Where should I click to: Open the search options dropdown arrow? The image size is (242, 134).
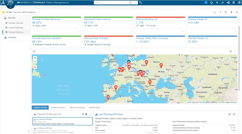[x=136, y=3]
